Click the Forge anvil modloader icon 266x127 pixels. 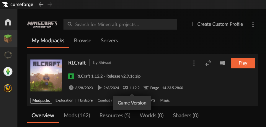pos(146,88)
